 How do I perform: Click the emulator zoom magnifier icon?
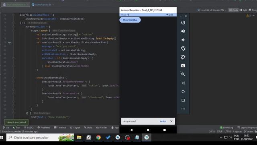[183, 74]
